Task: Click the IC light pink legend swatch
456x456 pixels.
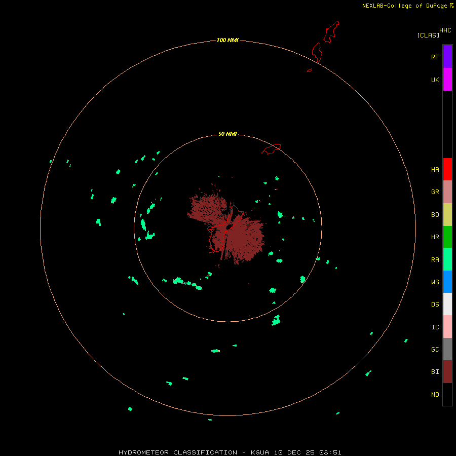Action: pos(447,327)
